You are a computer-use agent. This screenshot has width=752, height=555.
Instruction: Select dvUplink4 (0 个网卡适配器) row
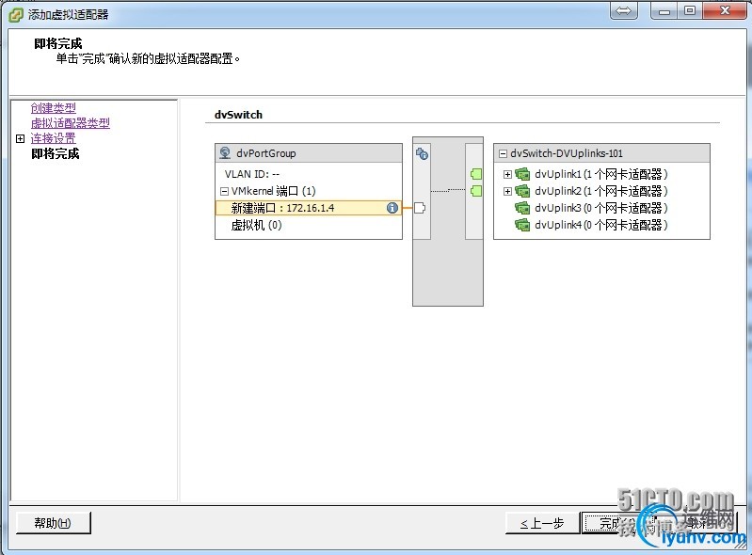pyautogui.click(x=600, y=225)
